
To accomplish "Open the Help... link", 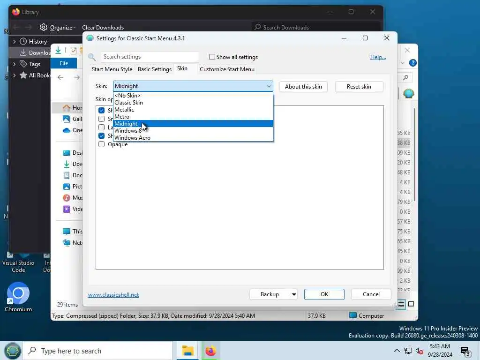I will (378, 57).
